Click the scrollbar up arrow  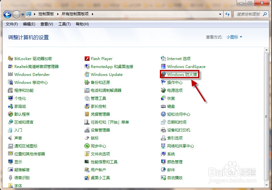(x=267, y=50)
